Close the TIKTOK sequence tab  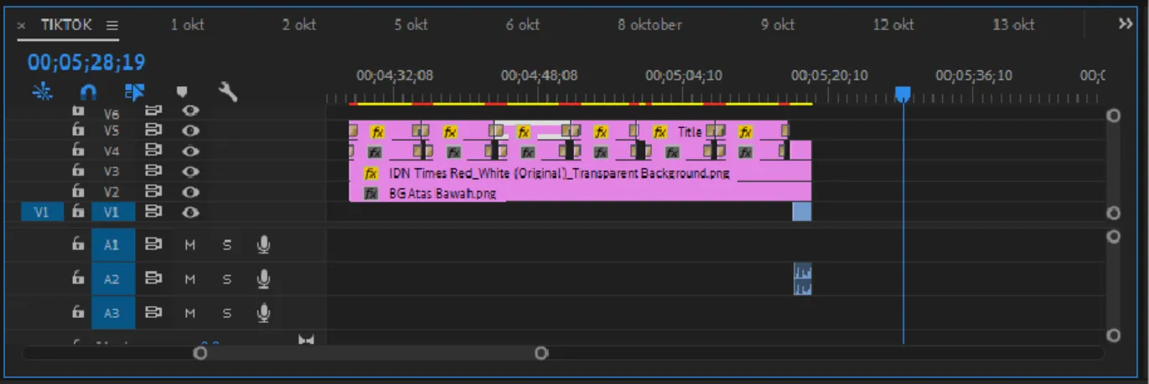point(22,26)
